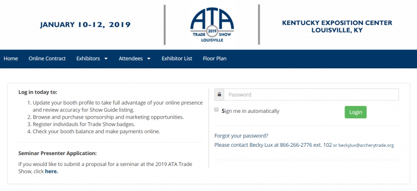Go to the Exhibitor List page
Viewport: 417px width, 191px height.
tap(177, 58)
